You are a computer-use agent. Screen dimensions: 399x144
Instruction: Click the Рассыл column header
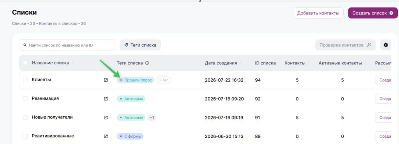point(383,63)
